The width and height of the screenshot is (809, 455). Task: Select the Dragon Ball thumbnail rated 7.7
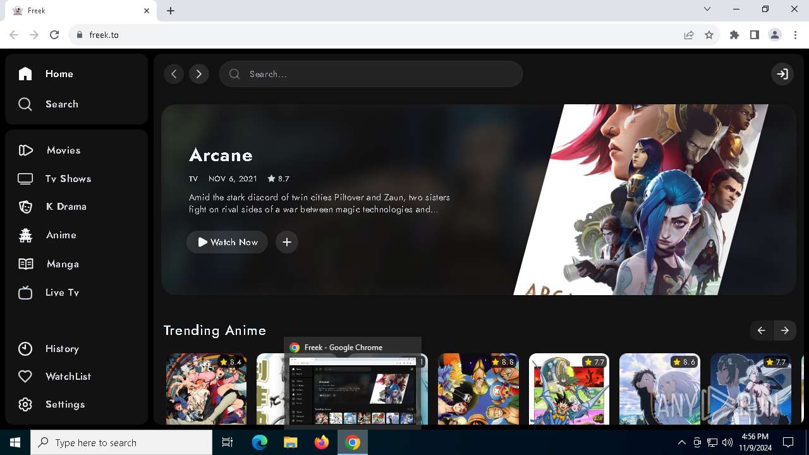coord(569,389)
